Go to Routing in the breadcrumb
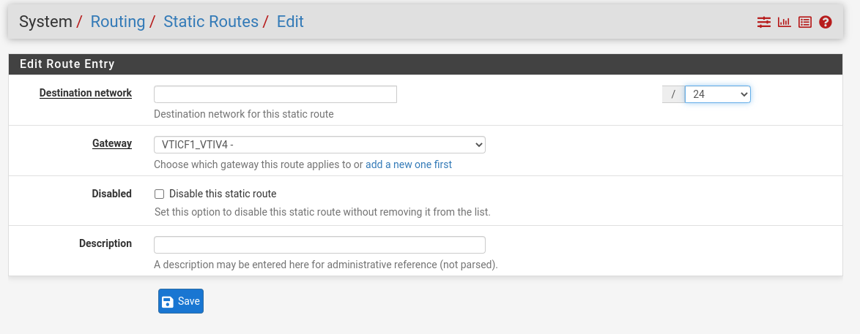 point(118,22)
